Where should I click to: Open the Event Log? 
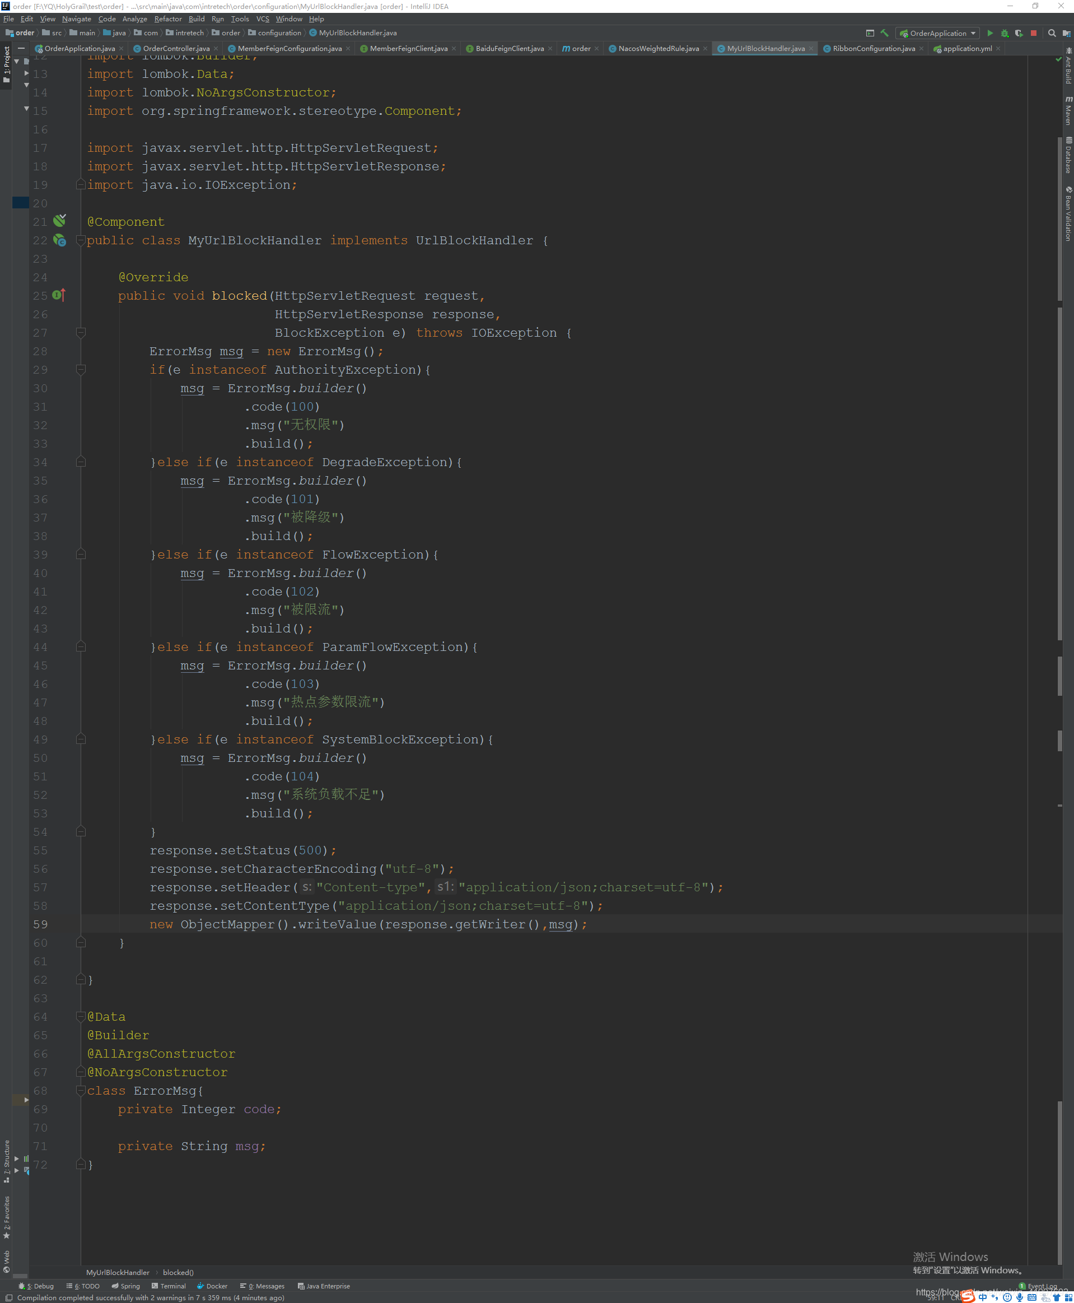click(x=1038, y=1286)
